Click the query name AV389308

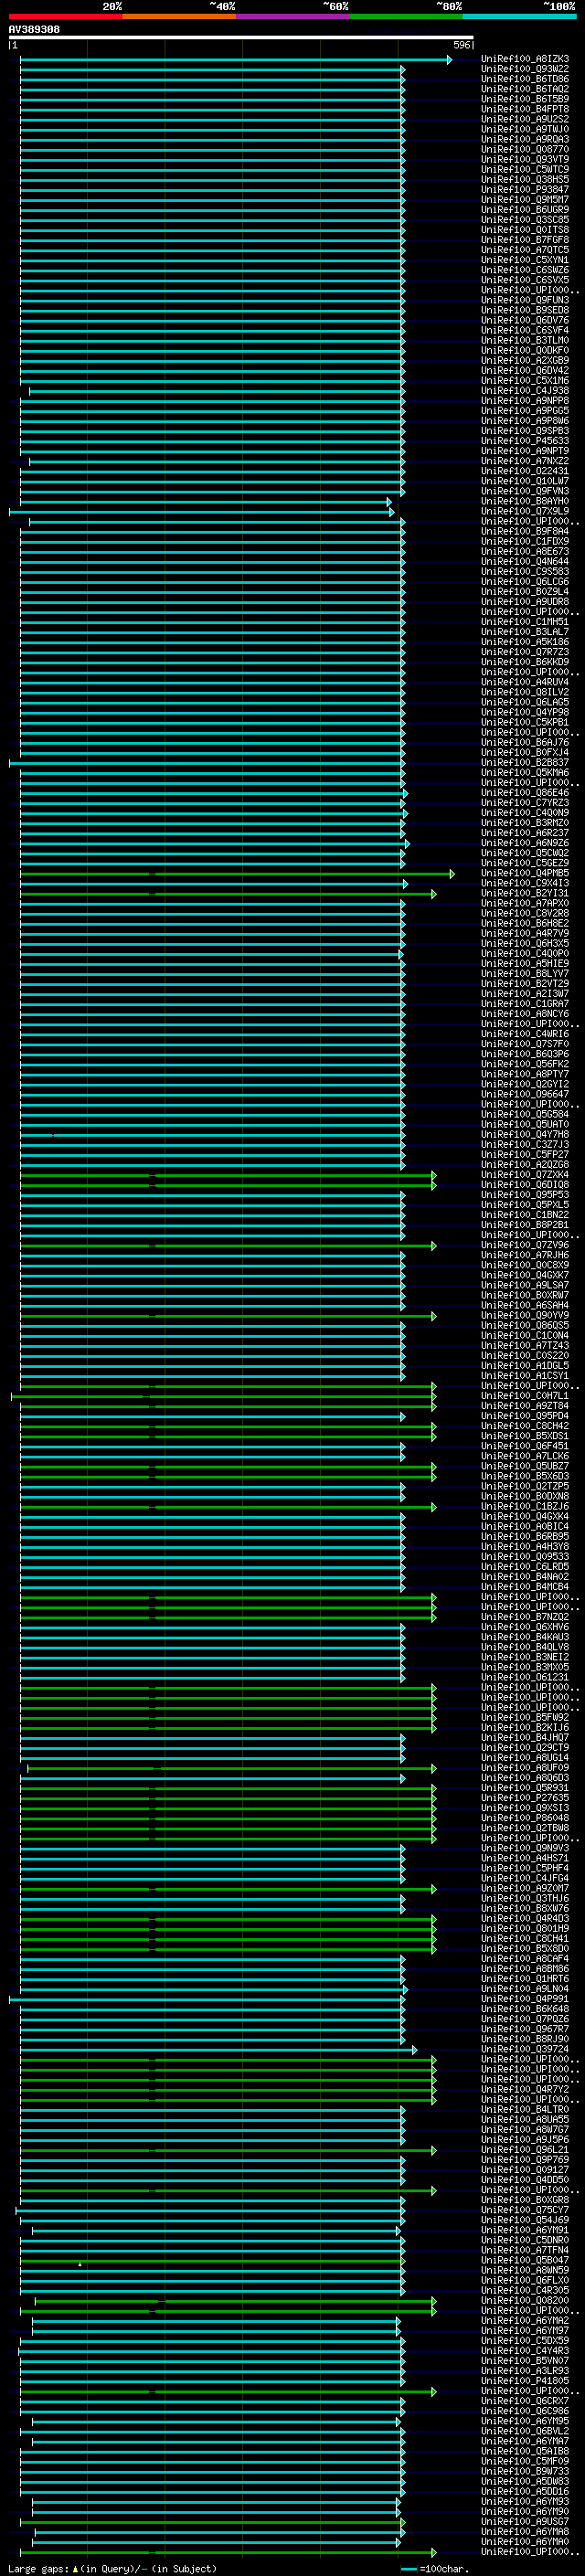point(34,30)
